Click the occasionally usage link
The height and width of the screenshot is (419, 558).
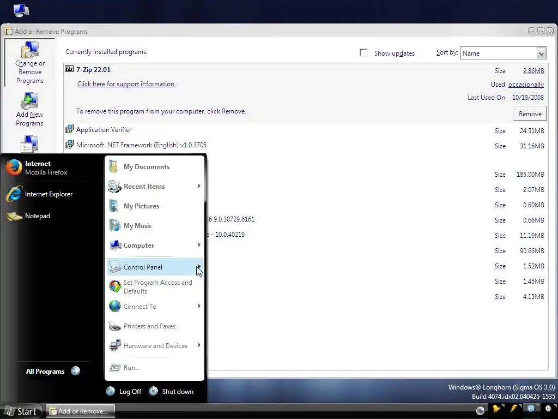(x=526, y=85)
